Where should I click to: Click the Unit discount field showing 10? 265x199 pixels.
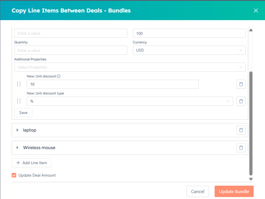[113, 84]
